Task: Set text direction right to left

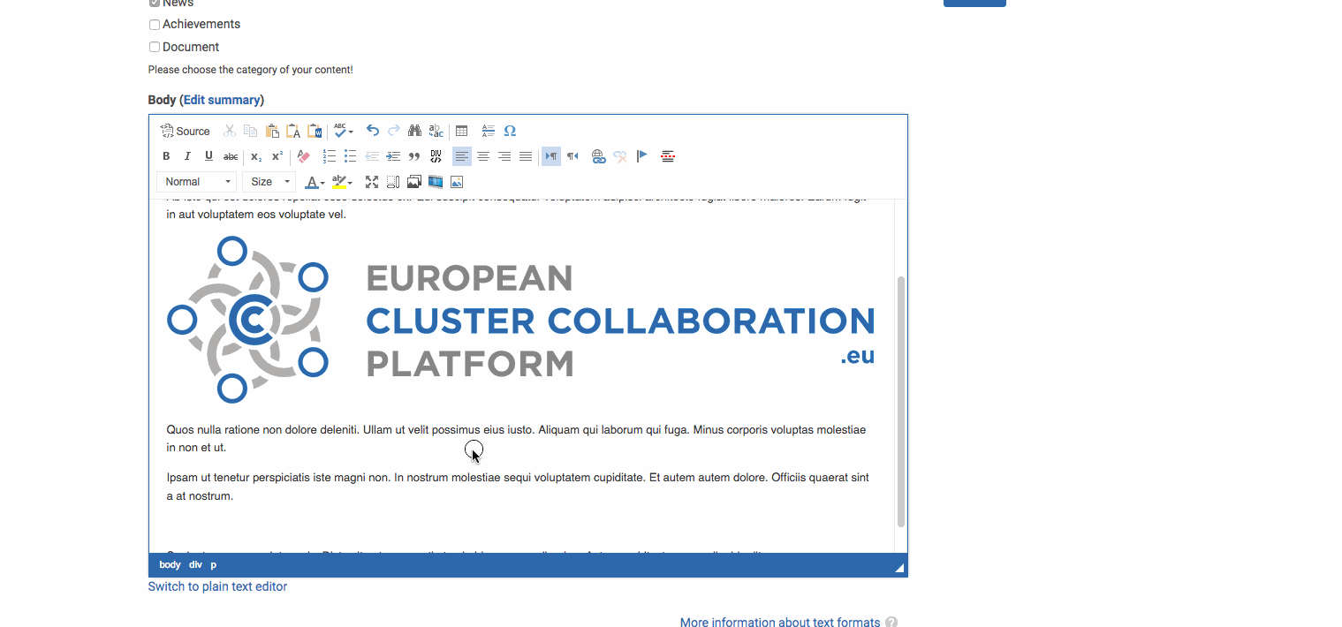Action: [x=572, y=156]
